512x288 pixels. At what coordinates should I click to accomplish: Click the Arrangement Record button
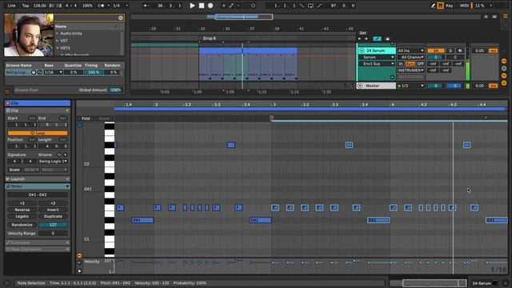(210, 6)
